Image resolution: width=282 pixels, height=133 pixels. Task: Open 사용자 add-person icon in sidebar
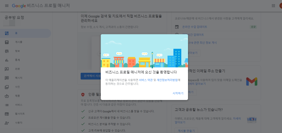point(7,123)
